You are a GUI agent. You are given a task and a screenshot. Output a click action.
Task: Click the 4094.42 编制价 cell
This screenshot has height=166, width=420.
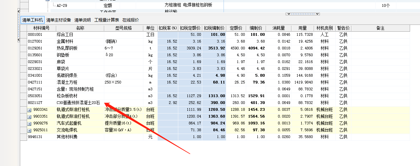pos(256,48)
